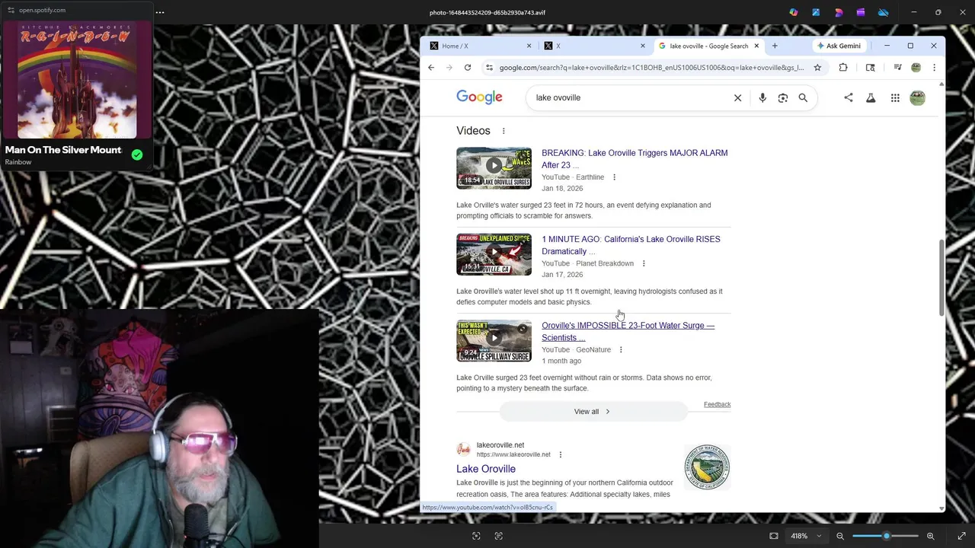Click the Man On The Silver Mount track title
This screenshot has width=975, height=548.
pos(63,150)
